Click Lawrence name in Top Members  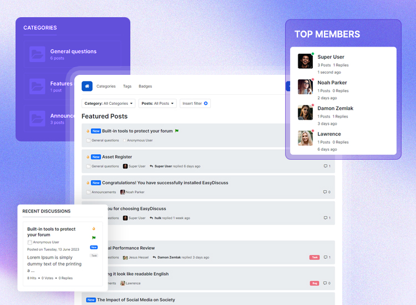329,134
